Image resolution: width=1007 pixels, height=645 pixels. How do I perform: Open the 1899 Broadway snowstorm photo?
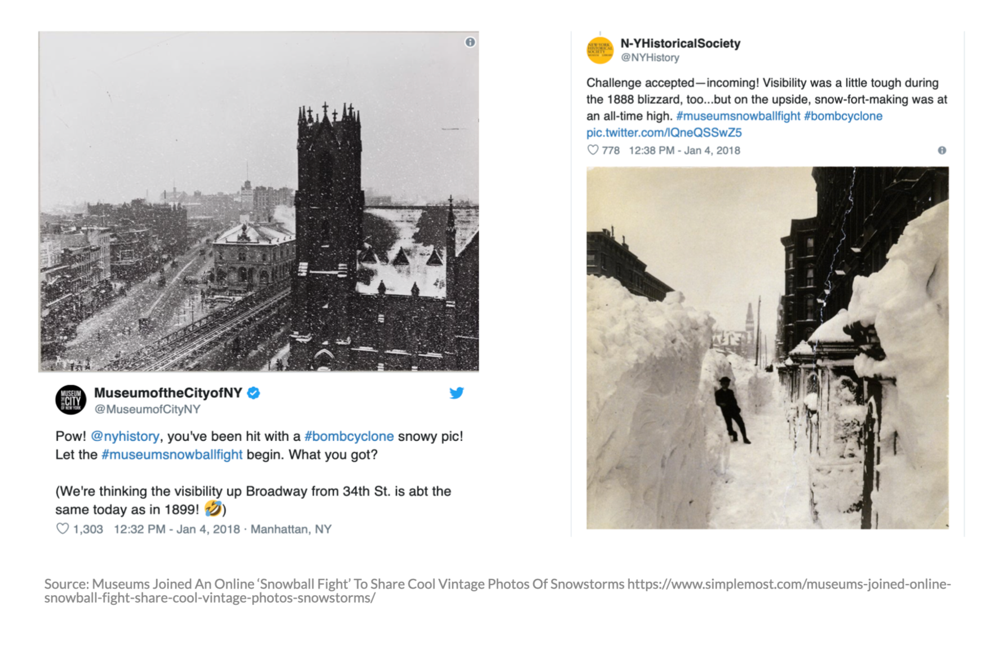[259, 201]
